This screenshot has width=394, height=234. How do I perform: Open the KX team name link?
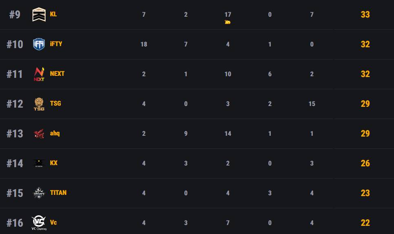click(x=54, y=163)
